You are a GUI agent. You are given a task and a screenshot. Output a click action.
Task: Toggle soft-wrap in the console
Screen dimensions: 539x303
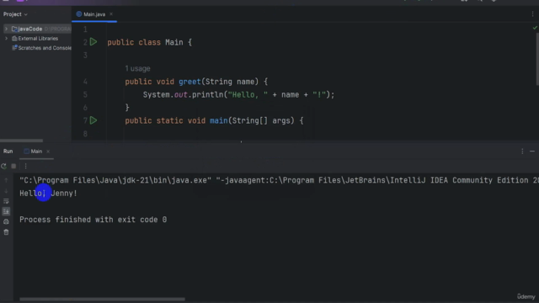pos(6,201)
